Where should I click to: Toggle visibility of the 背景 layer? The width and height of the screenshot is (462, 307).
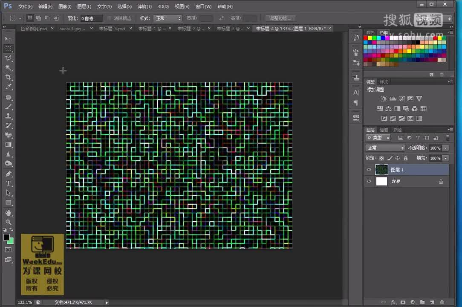pos(369,181)
